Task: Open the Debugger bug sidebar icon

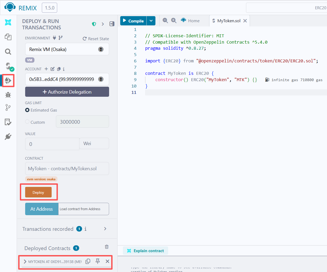Action: [8, 95]
